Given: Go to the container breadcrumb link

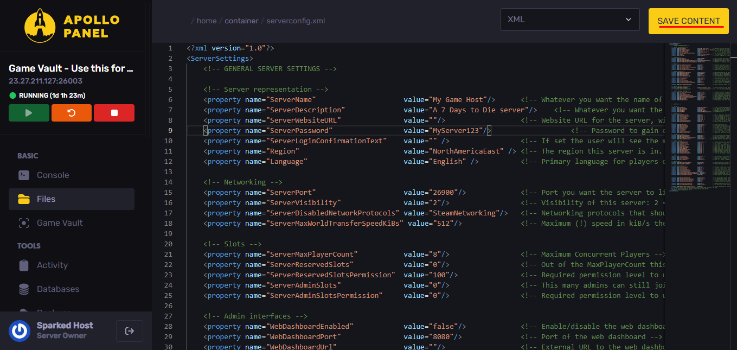Looking at the screenshot, I should [242, 21].
